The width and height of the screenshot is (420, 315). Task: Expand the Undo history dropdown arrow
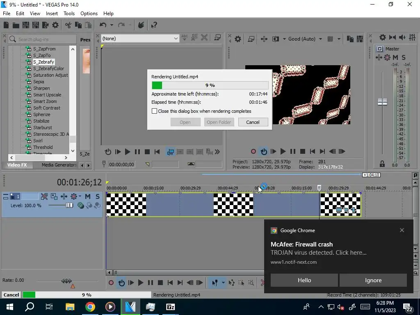tap(112, 25)
